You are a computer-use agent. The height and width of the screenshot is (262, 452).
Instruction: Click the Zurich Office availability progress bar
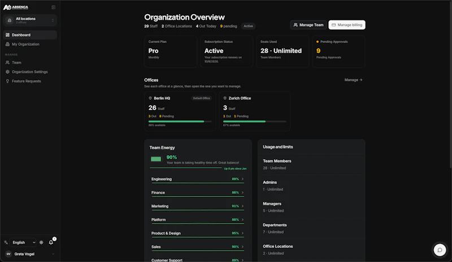tap(255, 121)
